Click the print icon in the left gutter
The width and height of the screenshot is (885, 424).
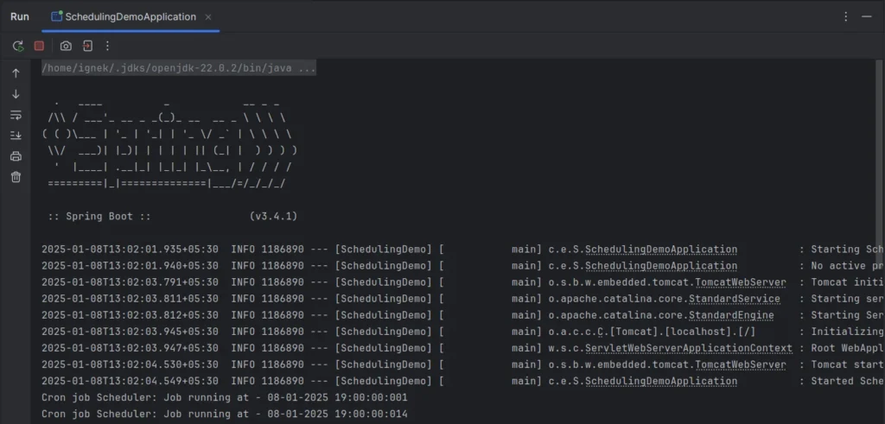tap(16, 156)
